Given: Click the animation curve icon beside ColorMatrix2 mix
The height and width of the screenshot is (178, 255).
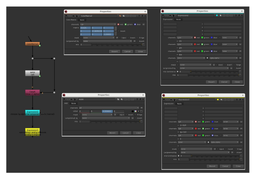Looking at the screenshot, I should click(x=143, y=44).
